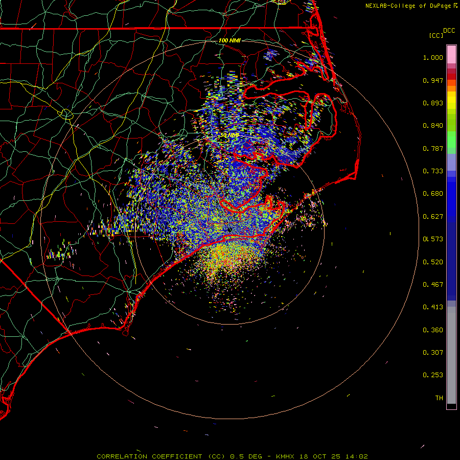Click the KMHX radar site marker at ring center
This screenshot has height=460, width=460.
click(x=229, y=229)
